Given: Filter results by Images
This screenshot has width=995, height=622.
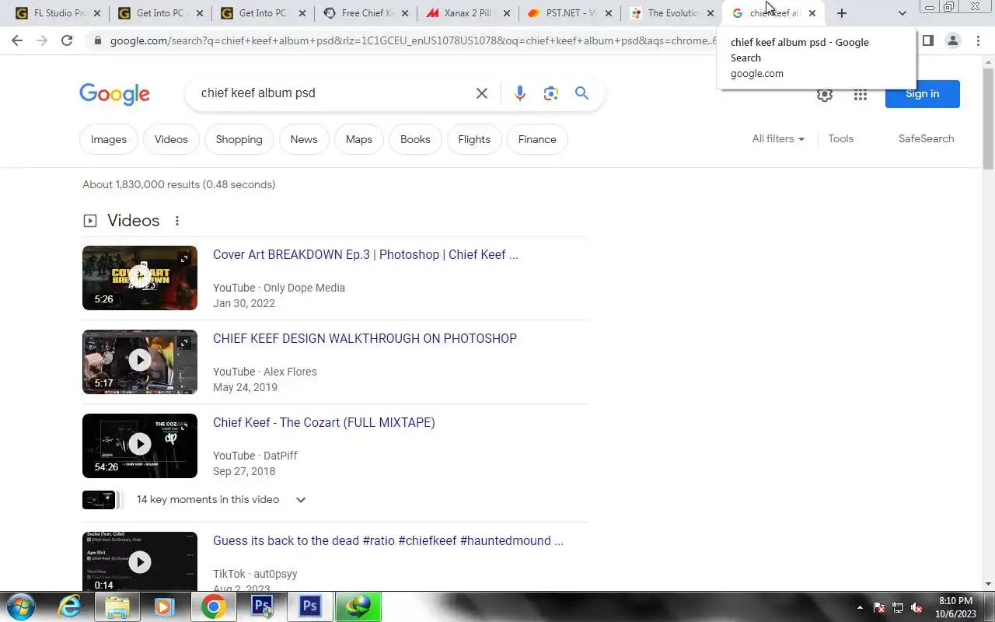Looking at the screenshot, I should point(109,139).
